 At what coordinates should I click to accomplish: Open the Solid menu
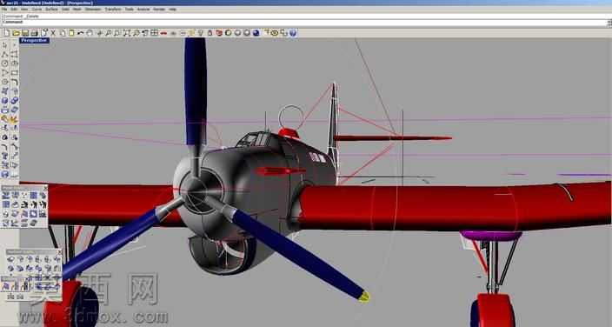click(x=65, y=9)
